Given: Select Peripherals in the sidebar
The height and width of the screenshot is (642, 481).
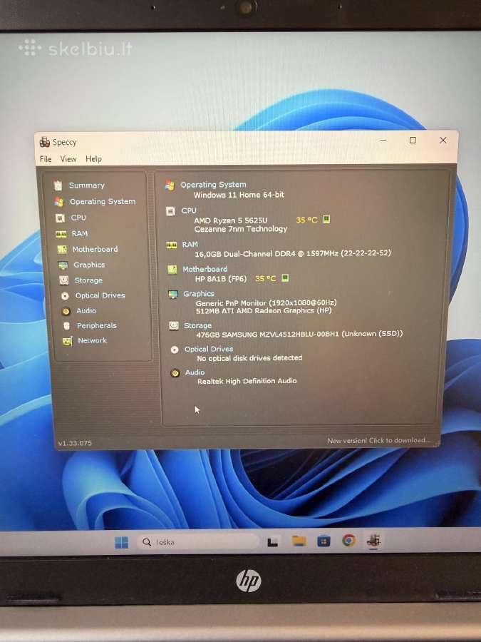Looking at the screenshot, I should (x=97, y=325).
